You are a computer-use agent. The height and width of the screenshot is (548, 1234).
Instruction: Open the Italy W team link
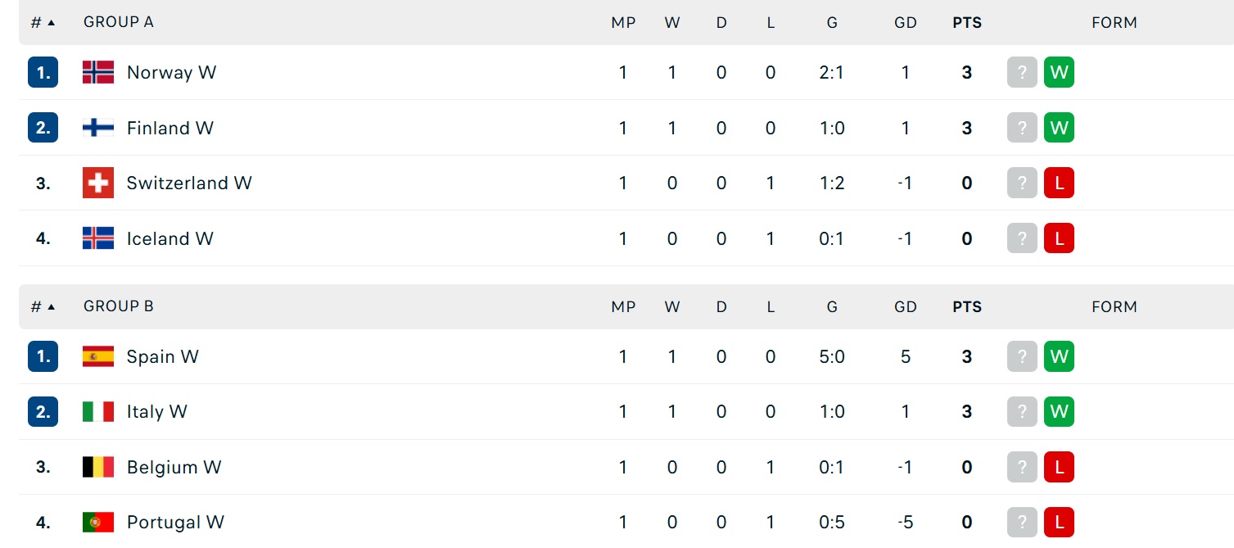pyautogui.click(x=157, y=411)
